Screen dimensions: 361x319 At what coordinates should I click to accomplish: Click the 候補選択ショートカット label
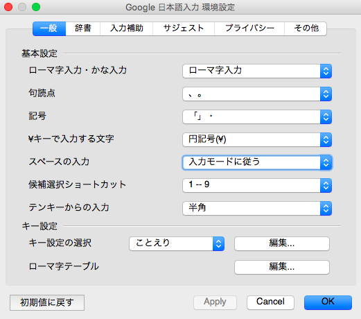point(78,184)
